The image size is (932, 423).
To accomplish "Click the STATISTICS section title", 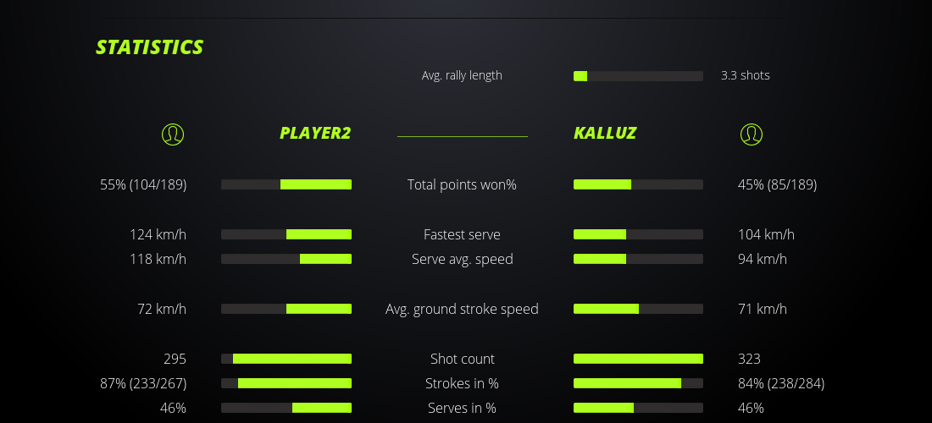I will [150, 47].
